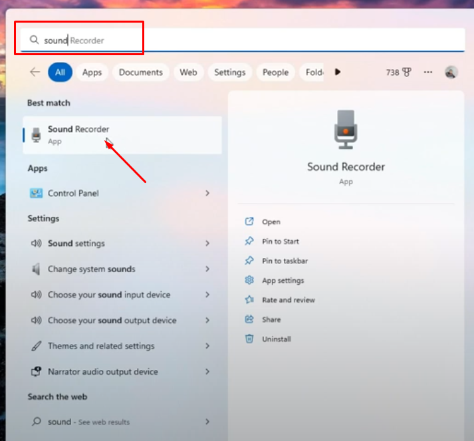Click icon beside Choose your sound input device
474x441 pixels.
[x=37, y=295]
